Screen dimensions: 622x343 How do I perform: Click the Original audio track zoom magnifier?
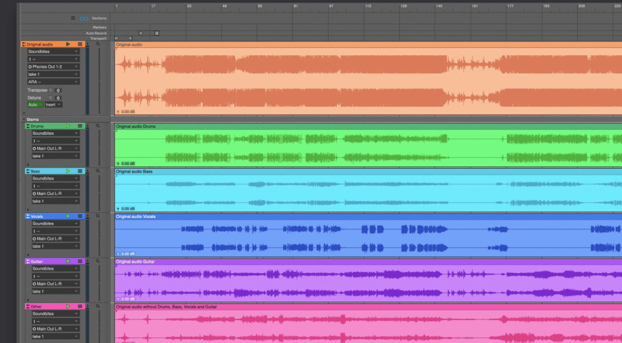click(98, 44)
